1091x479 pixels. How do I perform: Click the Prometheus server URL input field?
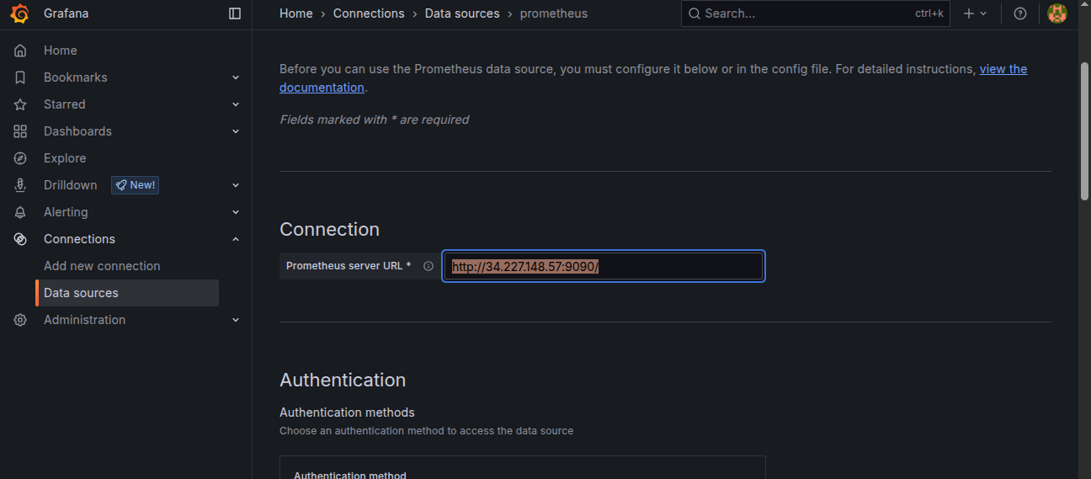tap(604, 266)
